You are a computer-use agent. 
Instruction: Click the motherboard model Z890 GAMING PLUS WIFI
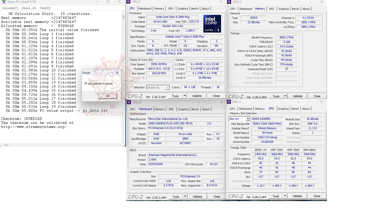pyautogui.click(x=172, y=123)
